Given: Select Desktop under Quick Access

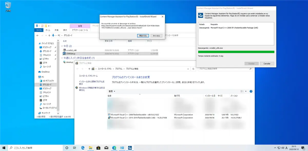Looking at the screenshot, I should click(47, 48).
